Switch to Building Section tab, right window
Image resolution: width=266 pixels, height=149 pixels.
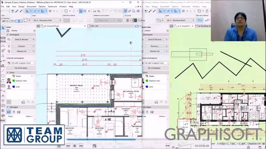203,26
